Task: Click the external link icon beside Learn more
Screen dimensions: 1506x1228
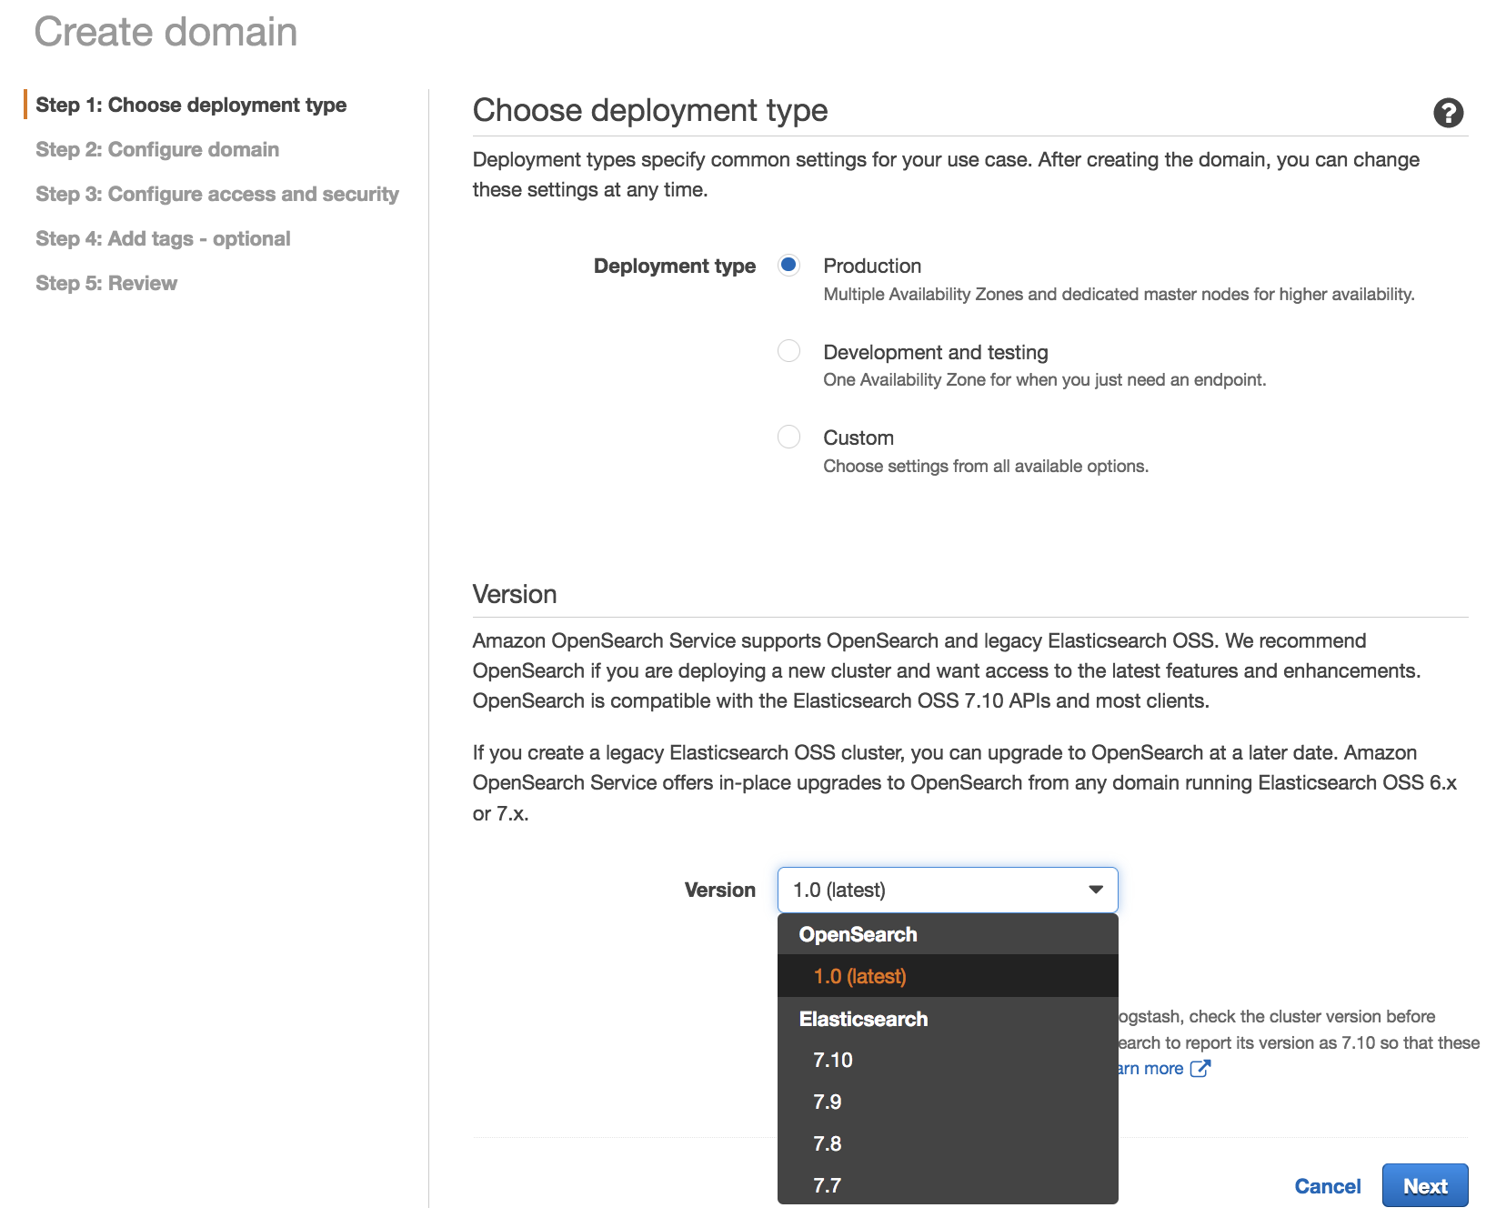Action: pos(1200,1068)
